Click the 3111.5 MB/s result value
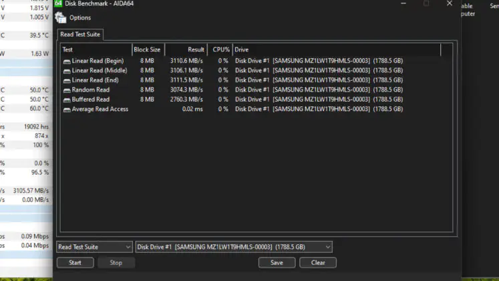This screenshot has width=499, height=281. pyautogui.click(x=186, y=80)
